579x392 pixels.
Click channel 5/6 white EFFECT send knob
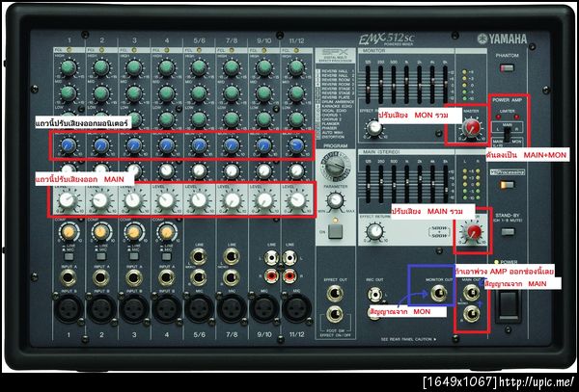199,170
